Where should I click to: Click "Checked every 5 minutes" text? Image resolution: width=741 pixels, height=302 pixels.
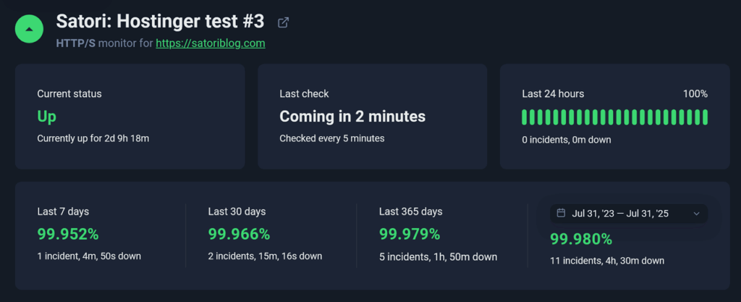point(331,138)
